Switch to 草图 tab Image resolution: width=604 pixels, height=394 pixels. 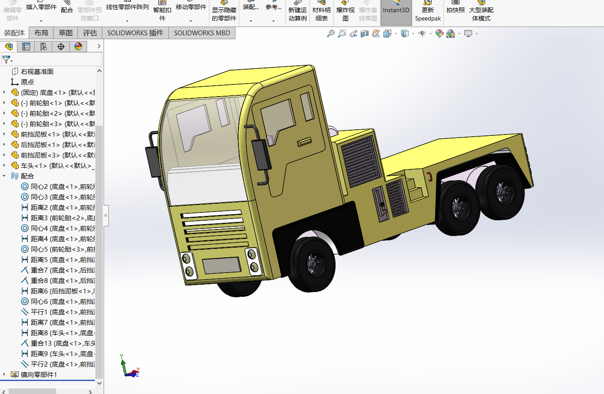point(66,33)
